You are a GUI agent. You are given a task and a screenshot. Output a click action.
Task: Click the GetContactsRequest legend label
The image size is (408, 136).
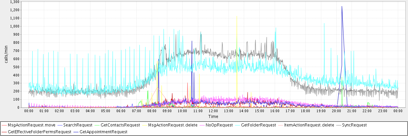click(x=120, y=125)
